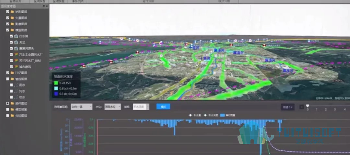350x155 pixels.
Task: Click the folder icon of 分区图层
Action: pos(12,116)
